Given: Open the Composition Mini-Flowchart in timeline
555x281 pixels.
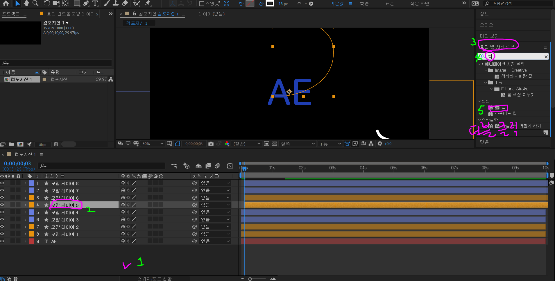Looking at the screenshot, I should point(174,166).
